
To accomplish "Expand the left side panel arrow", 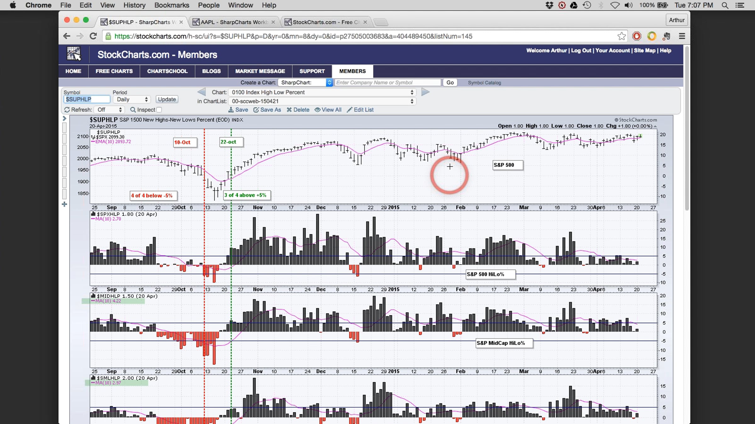I will coord(64,118).
